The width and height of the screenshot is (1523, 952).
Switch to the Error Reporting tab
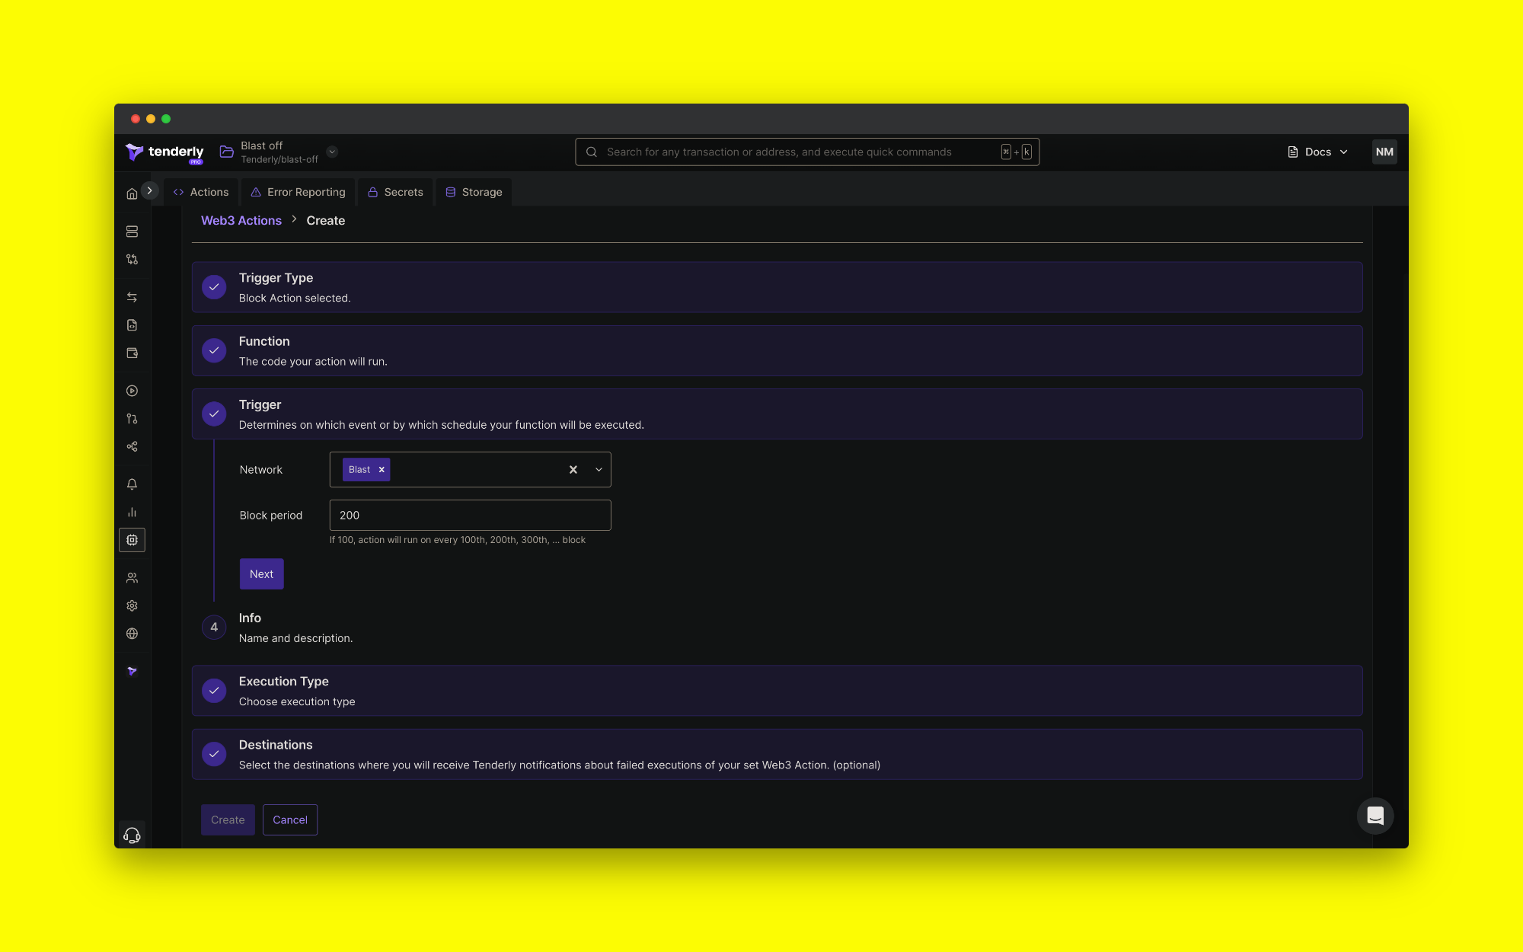tap(299, 192)
